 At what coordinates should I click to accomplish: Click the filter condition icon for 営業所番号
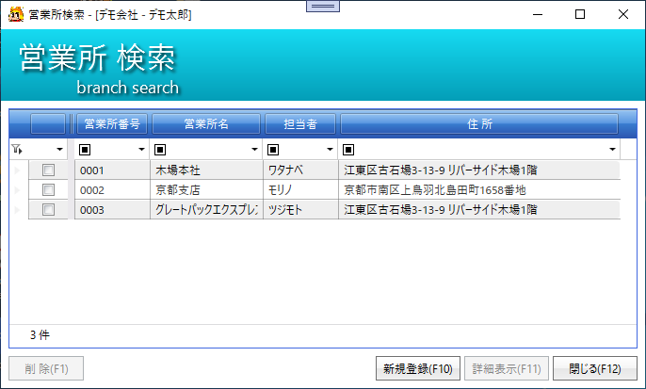click(85, 150)
